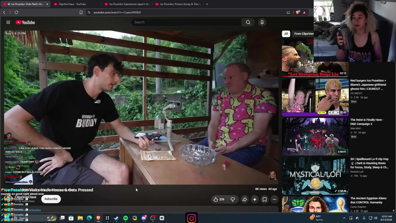This screenshot has width=396, height=223.
Task: Open Brave Shields lion icon
Action: point(298,12)
